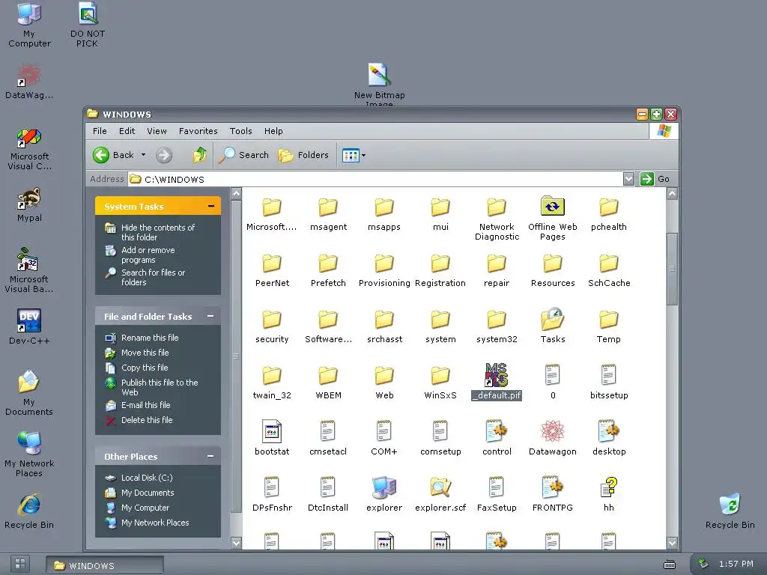This screenshot has width=767, height=575.
Task: Click Publish this file to the Web
Action: 160,387
